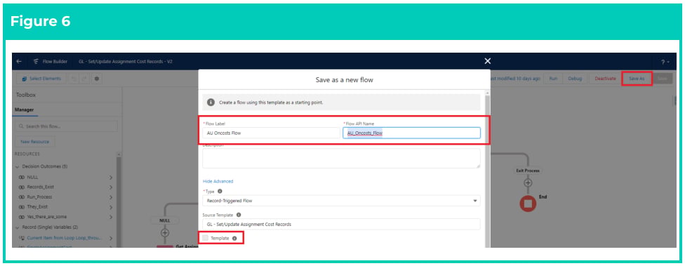
Task: Click the Search this flow field
Action: 67,126
